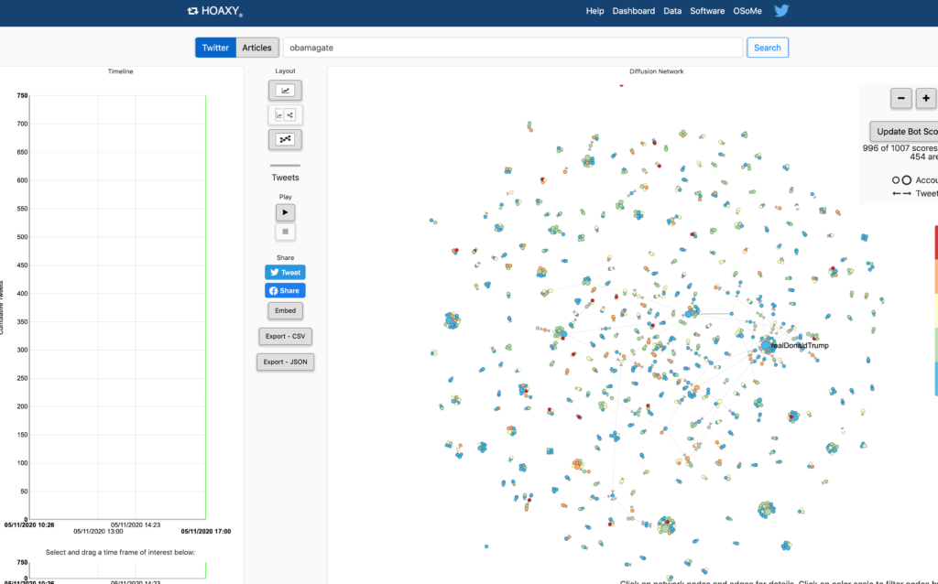Click the realDonaldTrump network node
The image size is (938, 584).
tap(766, 345)
